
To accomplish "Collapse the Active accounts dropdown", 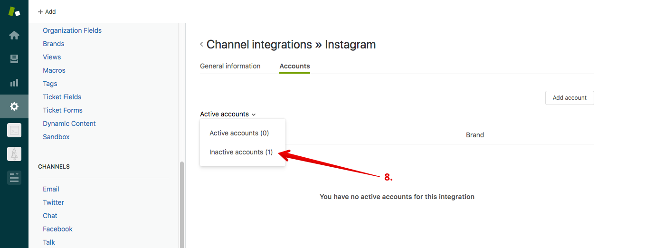I will (228, 114).
